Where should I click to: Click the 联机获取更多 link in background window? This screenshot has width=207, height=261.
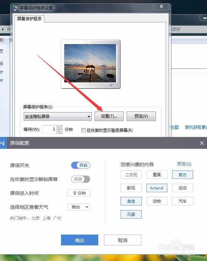196,127
